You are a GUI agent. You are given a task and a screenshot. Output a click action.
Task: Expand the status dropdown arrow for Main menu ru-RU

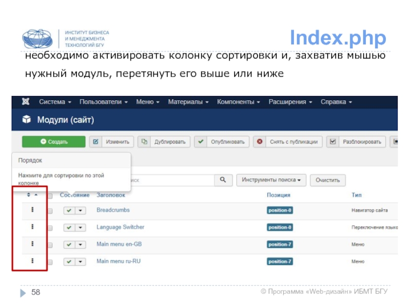(80, 261)
